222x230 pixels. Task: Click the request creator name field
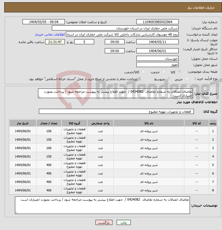[x=122, y=34]
